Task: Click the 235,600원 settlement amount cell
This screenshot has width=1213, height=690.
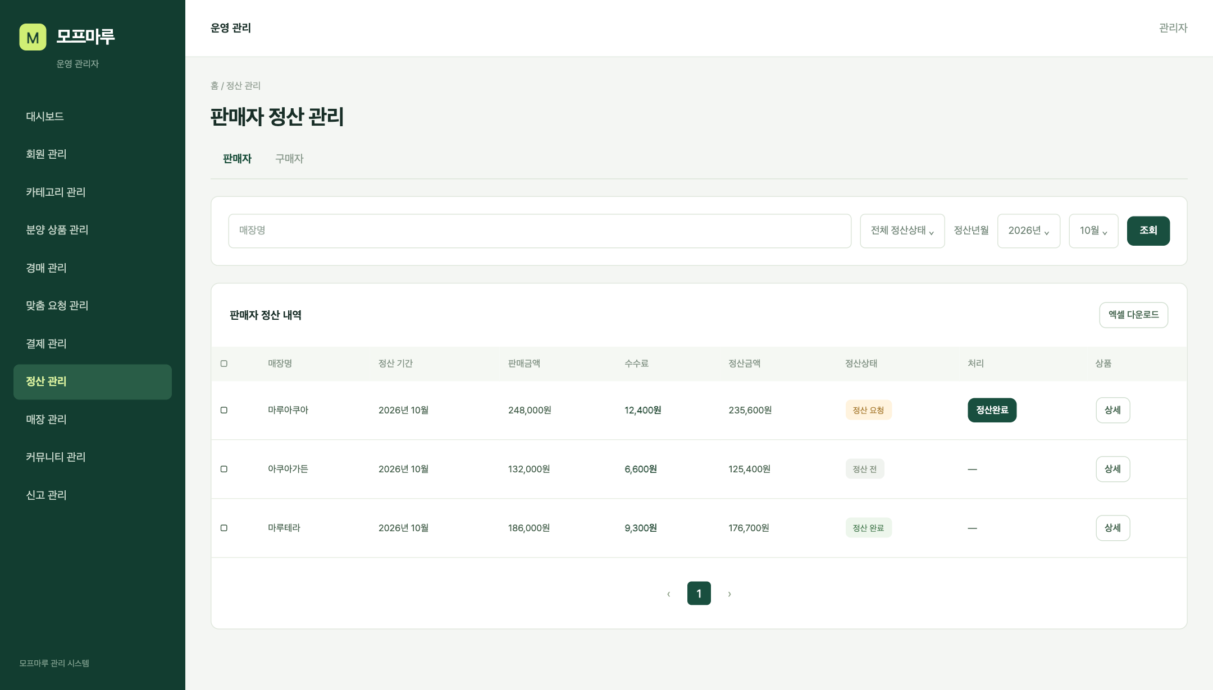Action: click(x=750, y=410)
